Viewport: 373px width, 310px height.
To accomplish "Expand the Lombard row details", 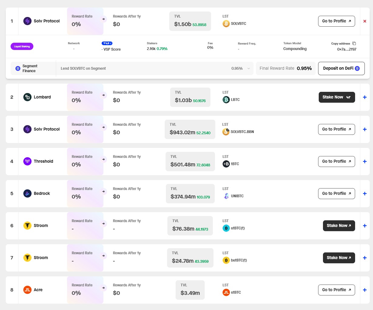I will point(365,97).
